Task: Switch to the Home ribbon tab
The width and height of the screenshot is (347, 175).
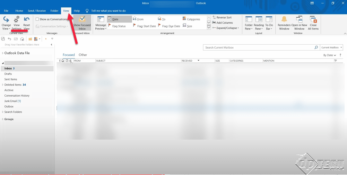Action: [x=19, y=11]
